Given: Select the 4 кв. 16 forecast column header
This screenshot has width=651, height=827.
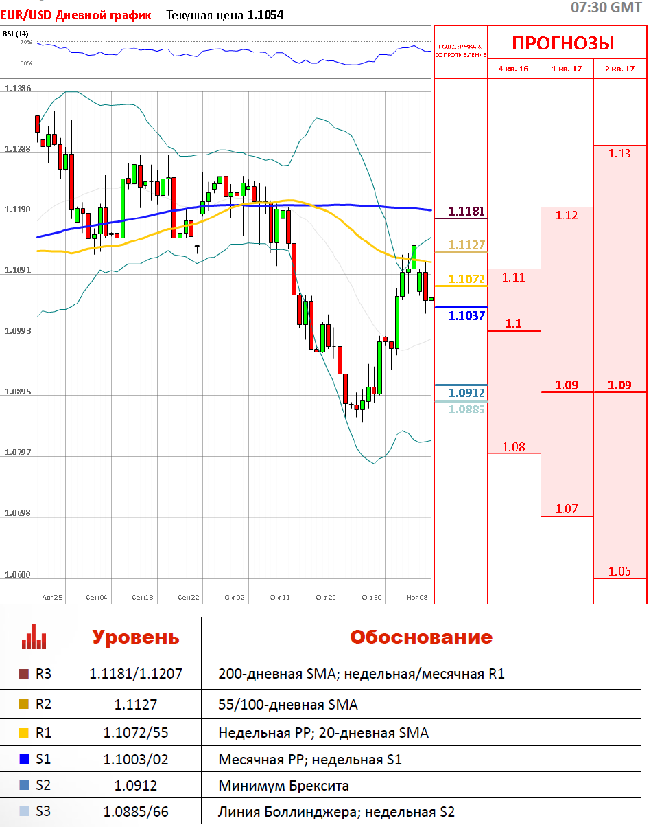Looking at the screenshot, I should (514, 69).
